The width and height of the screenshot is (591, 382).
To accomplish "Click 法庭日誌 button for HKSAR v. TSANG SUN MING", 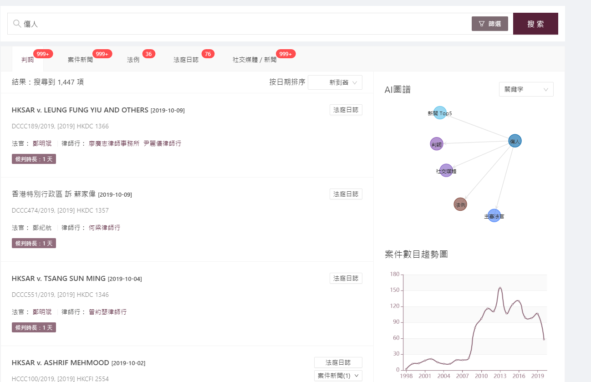I will [x=346, y=278].
